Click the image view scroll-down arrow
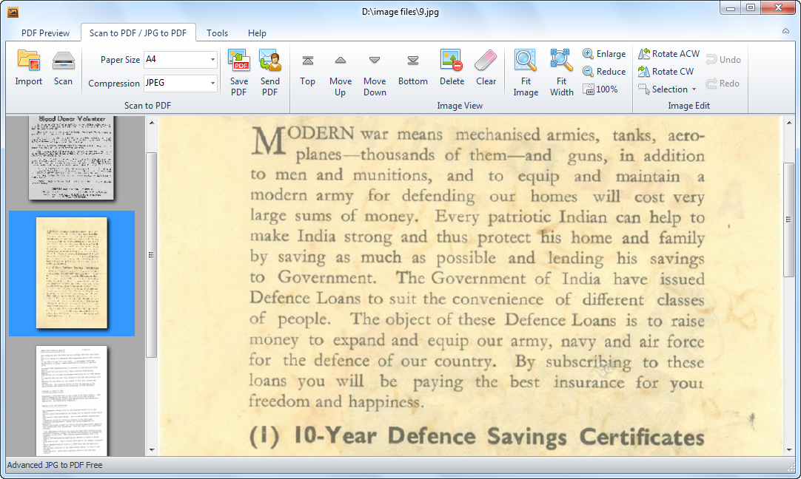Image resolution: width=801 pixels, height=479 pixels. click(x=788, y=450)
